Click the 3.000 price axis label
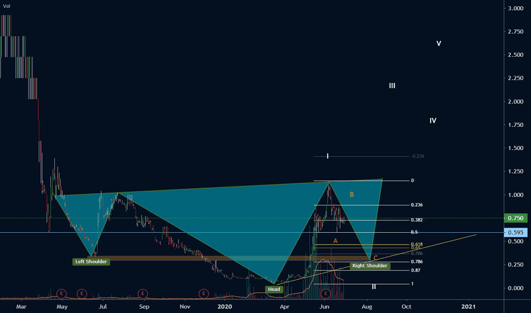Screen dimensions: 531x313 pos(516,9)
